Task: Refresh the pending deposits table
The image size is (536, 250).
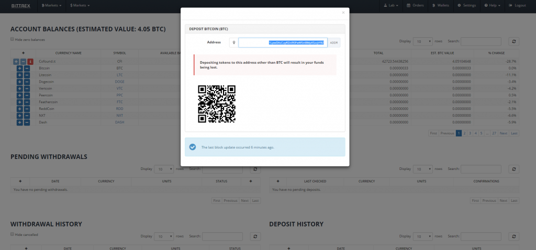Action: tap(514, 169)
